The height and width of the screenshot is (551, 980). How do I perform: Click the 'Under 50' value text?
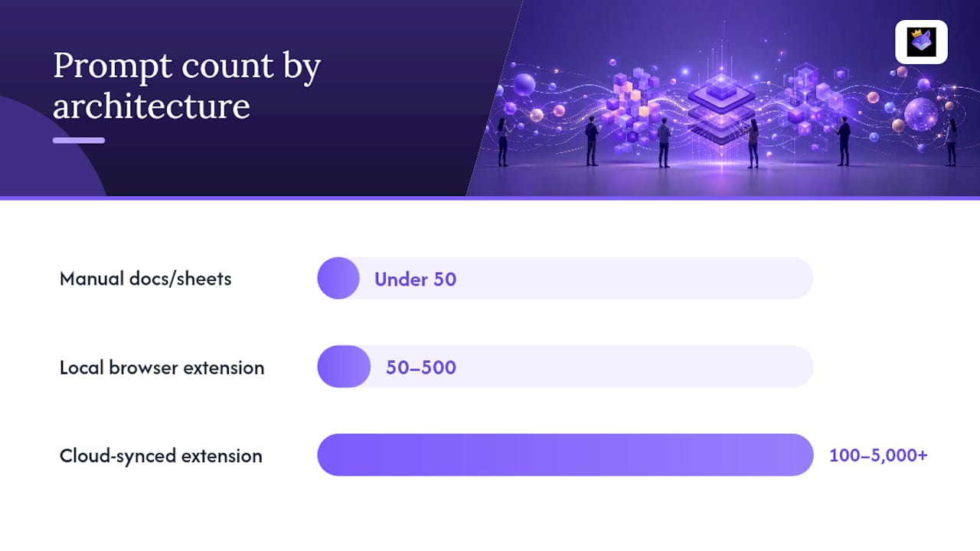coord(415,279)
